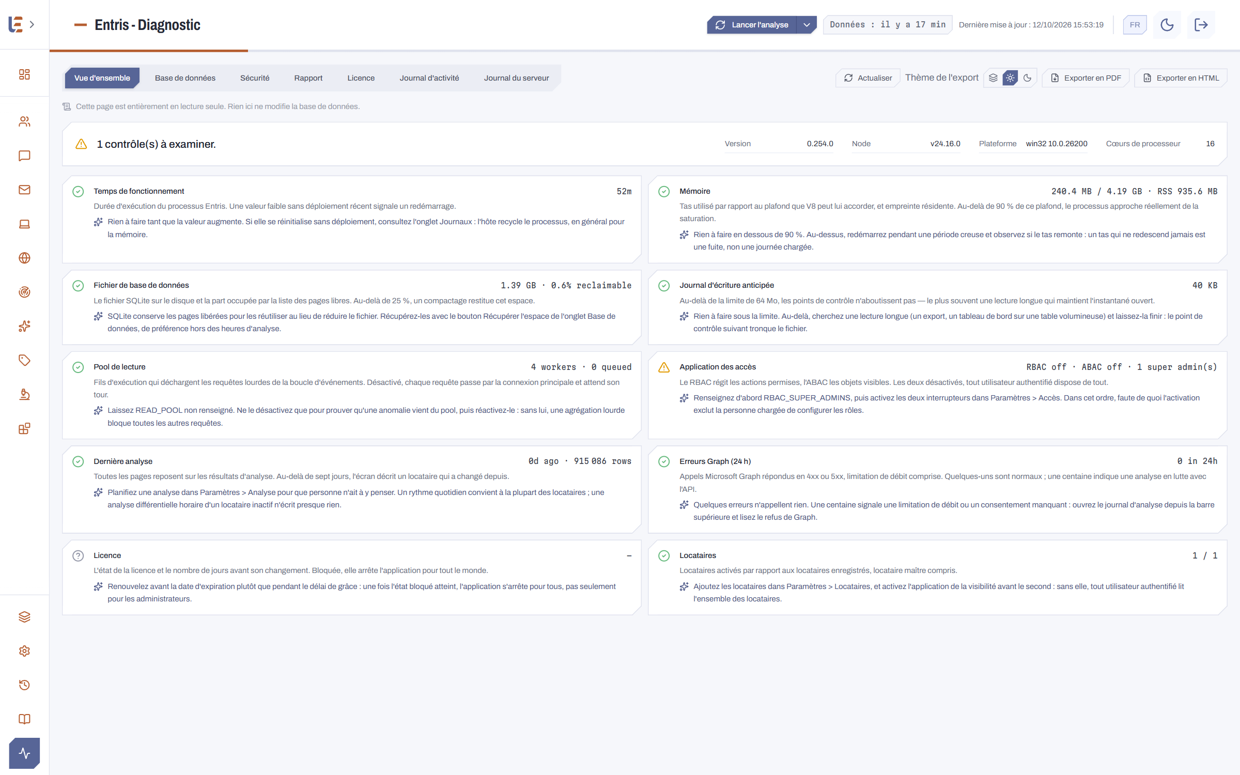Image resolution: width=1240 pixels, height=775 pixels.
Task: Click the Licence question mark status icon
Action: pos(78,556)
